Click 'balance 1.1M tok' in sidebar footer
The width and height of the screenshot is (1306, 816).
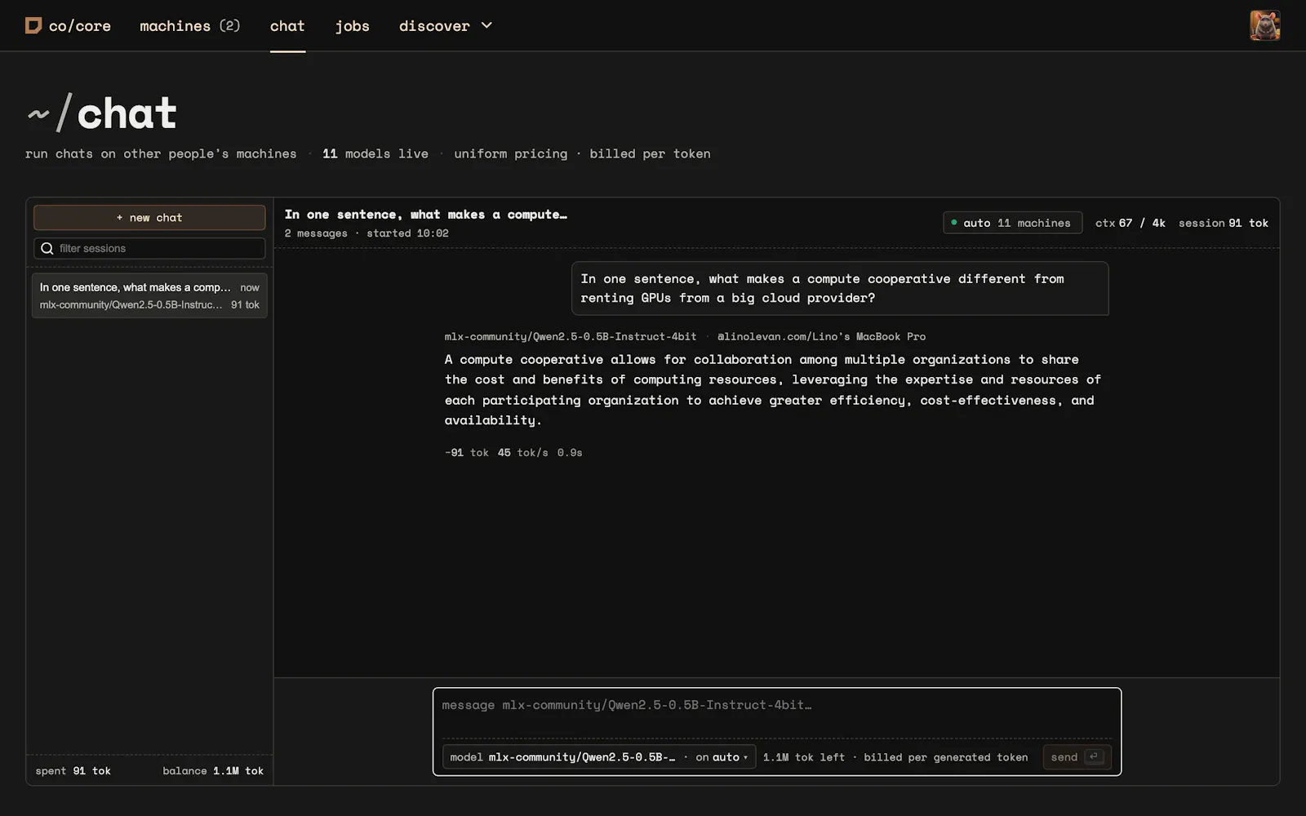click(x=213, y=771)
